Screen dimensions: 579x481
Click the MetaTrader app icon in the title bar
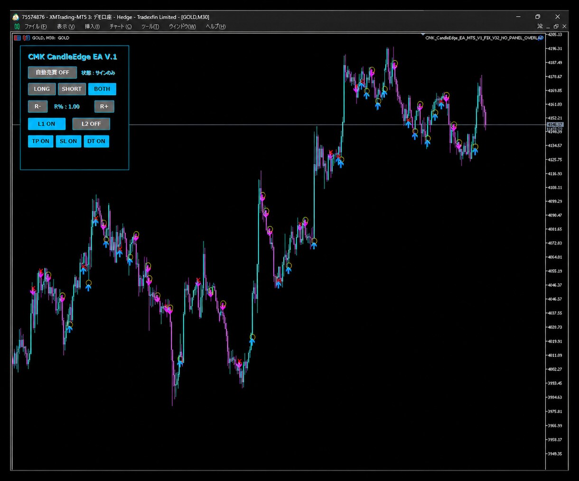point(16,17)
